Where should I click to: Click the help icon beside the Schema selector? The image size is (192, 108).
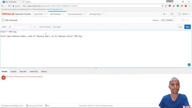(187, 20)
